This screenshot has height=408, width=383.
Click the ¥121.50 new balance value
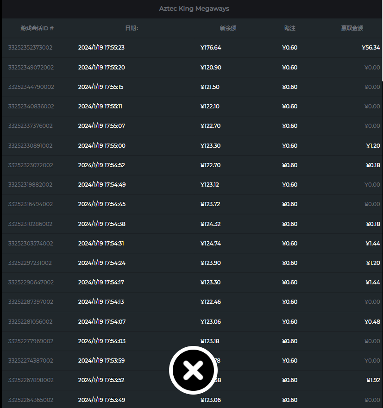(x=210, y=87)
